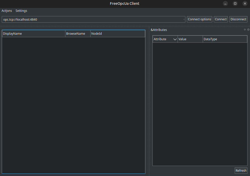The image size is (250, 176).
Task: Click the DataType column header
Action: click(x=225, y=39)
